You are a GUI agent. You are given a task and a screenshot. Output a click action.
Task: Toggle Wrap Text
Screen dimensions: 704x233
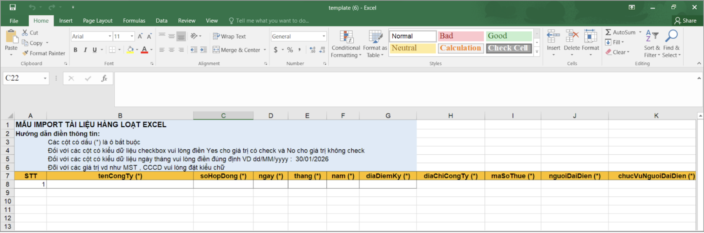(x=229, y=36)
